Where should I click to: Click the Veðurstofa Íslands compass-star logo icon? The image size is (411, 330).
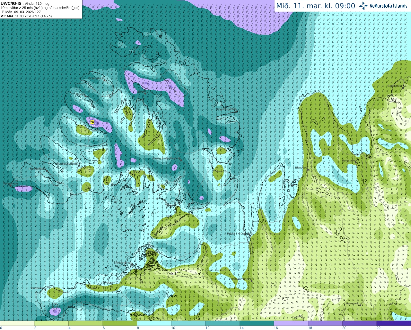[363, 6]
